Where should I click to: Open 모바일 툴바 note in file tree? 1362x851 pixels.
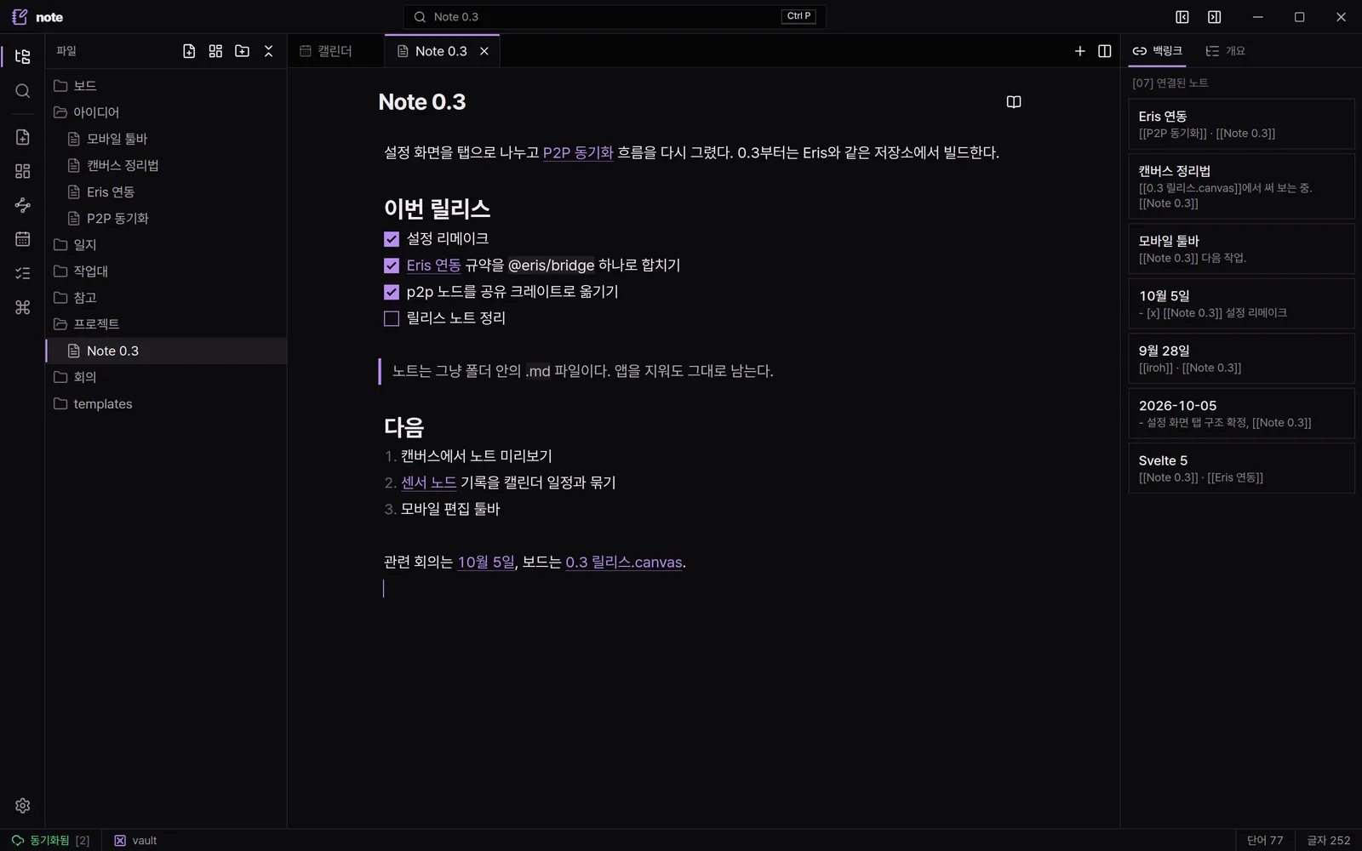[166, 138]
